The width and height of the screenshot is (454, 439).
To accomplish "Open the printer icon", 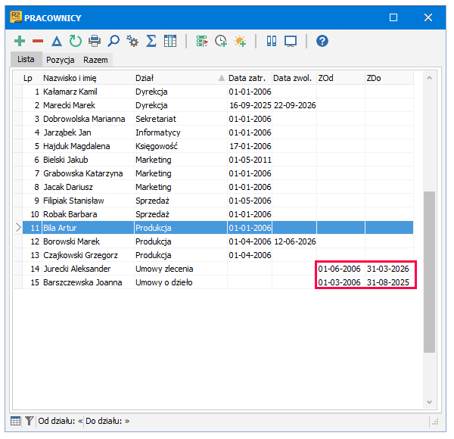I will tap(95, 41).
